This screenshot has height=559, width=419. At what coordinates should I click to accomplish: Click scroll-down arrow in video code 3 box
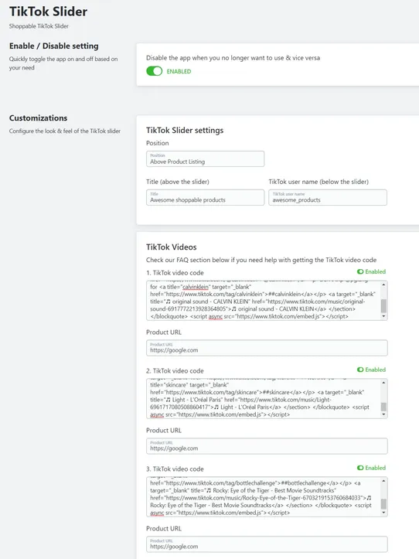pos(383,513)
